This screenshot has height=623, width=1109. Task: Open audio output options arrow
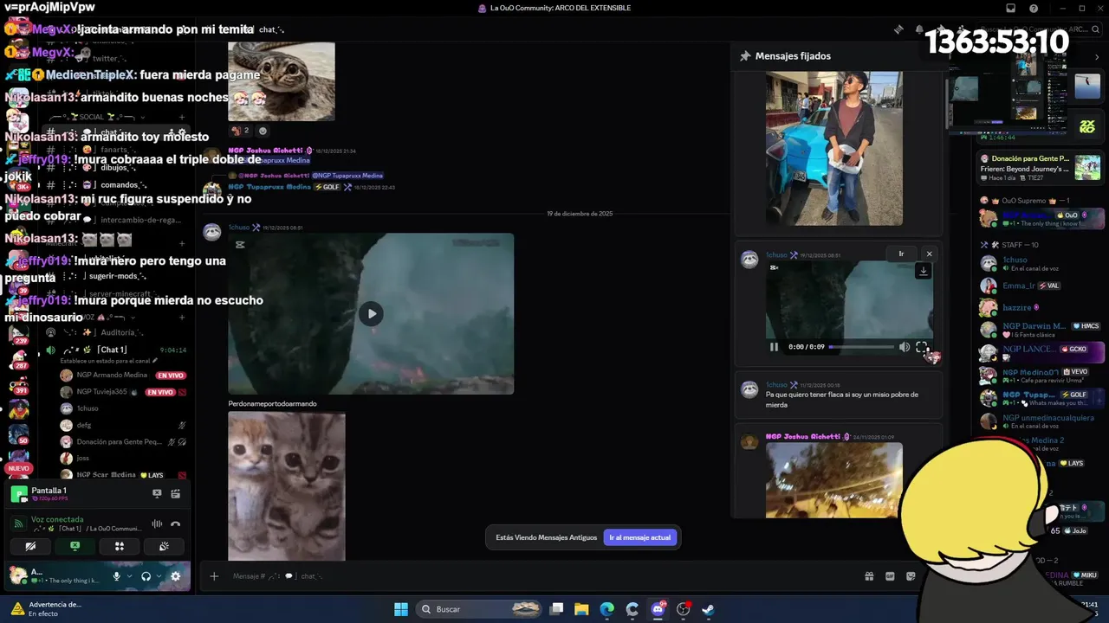tap(158, 576)
